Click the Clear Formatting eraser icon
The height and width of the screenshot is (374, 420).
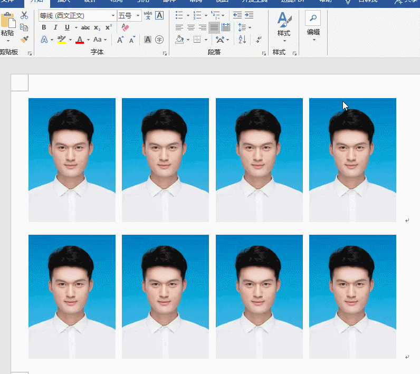pos(125,27)
